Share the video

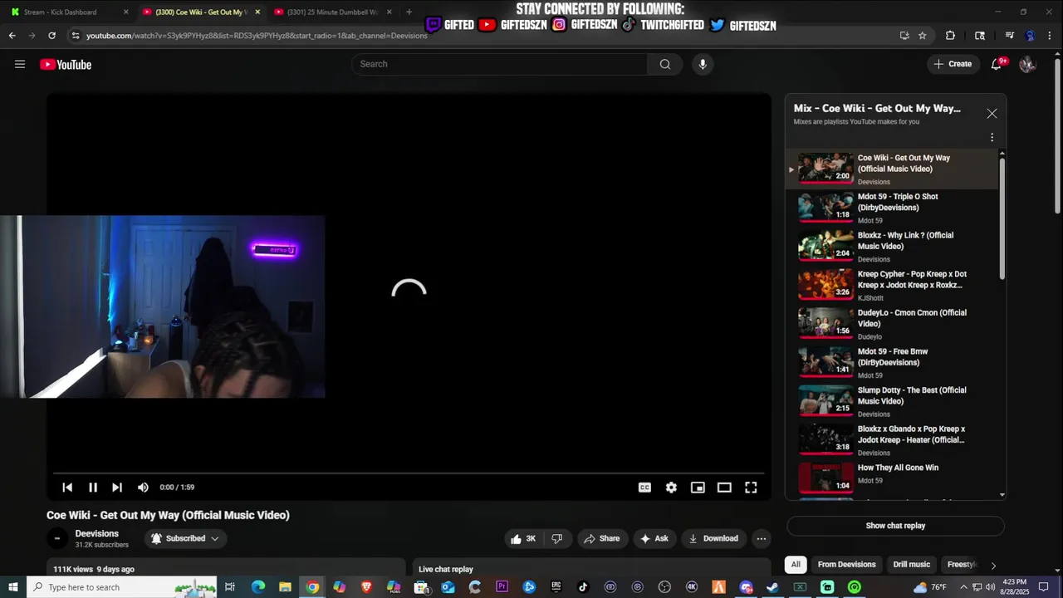pos(603,538)
